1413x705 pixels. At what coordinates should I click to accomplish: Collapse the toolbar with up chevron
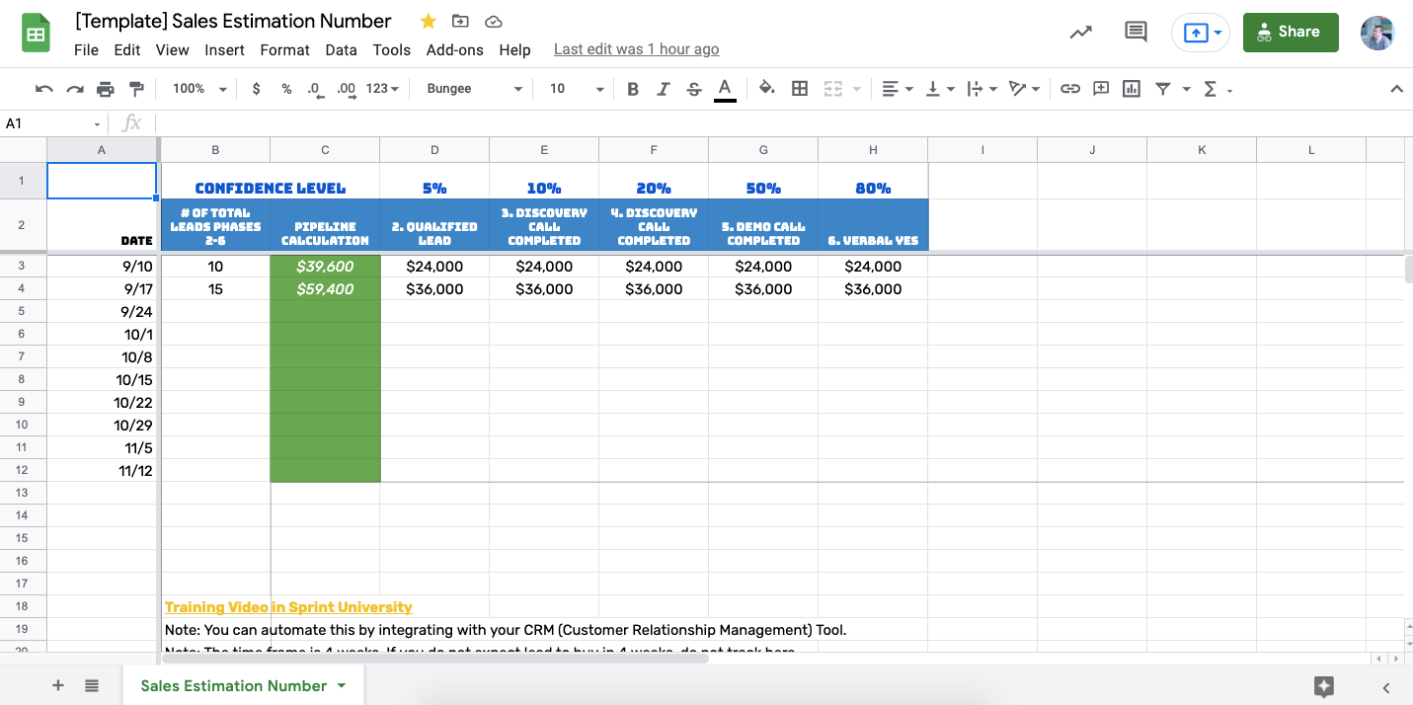(1396, 89)
